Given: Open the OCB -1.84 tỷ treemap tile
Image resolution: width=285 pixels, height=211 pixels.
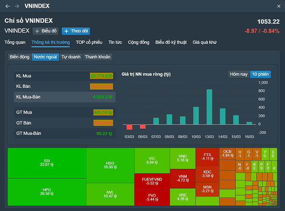Looking at the screenshot, I should pyautogui.click(x=227, y=154).
